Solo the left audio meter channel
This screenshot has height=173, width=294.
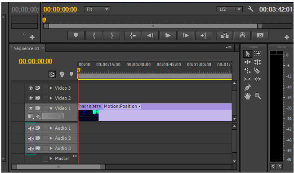click(273, 167)
